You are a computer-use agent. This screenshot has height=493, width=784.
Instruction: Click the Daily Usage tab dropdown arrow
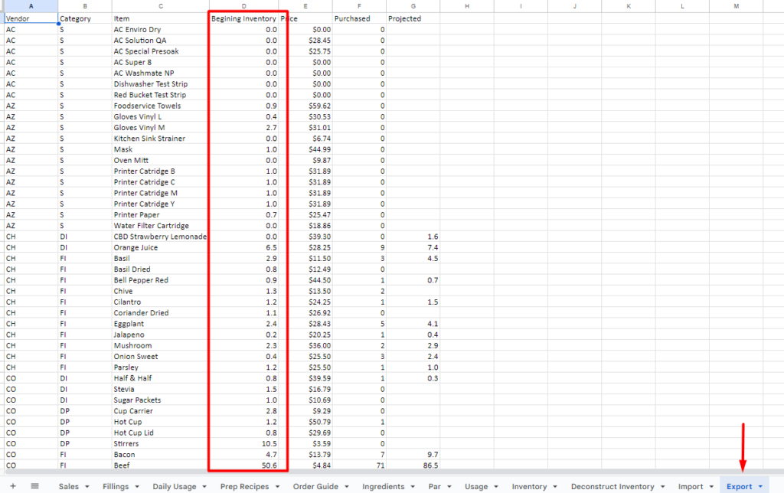(204, 486)
